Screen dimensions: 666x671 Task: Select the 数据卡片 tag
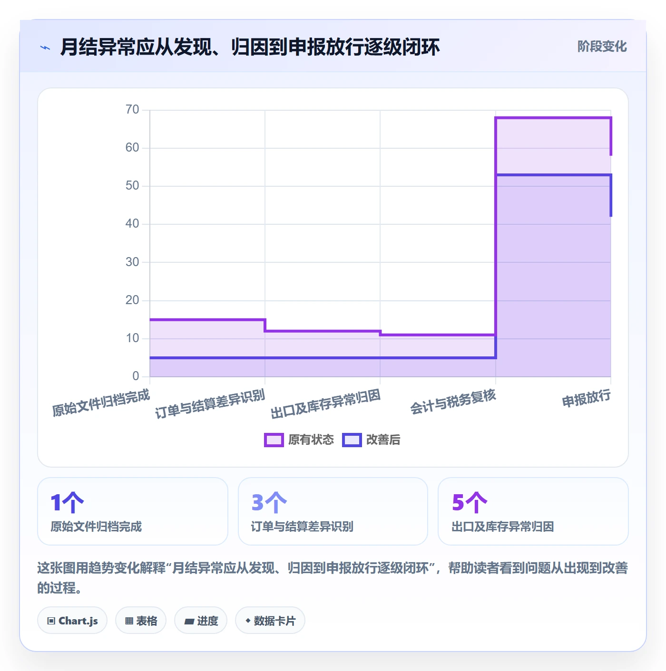tap(270, 621)
